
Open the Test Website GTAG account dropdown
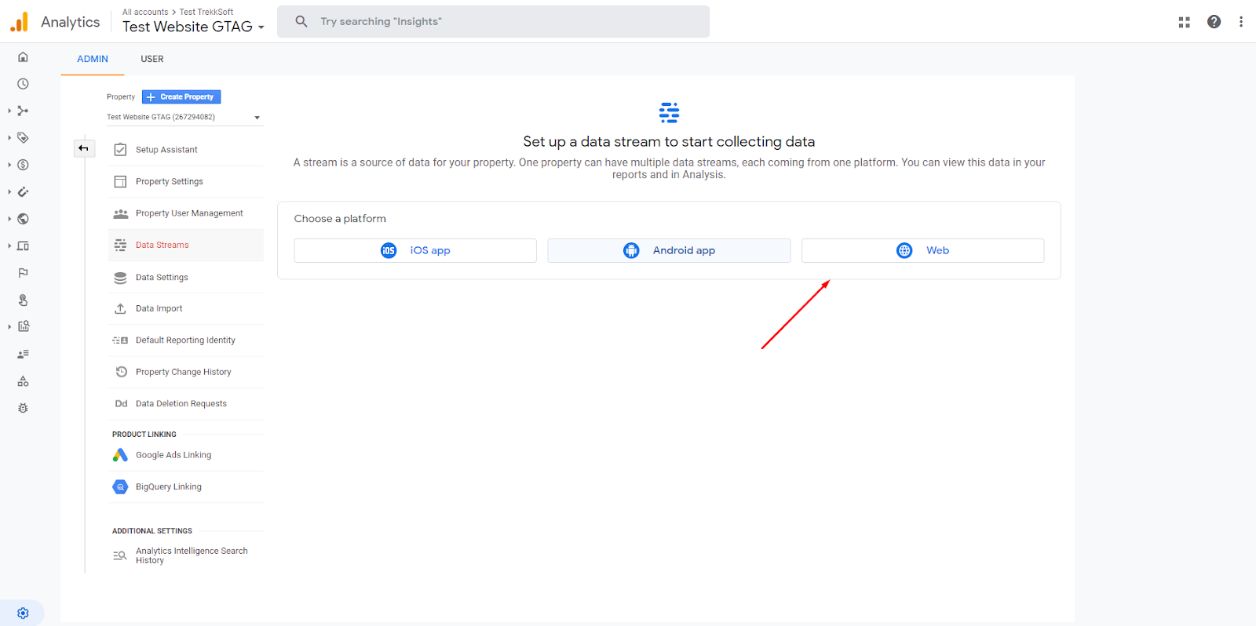(x=193, y=27)
